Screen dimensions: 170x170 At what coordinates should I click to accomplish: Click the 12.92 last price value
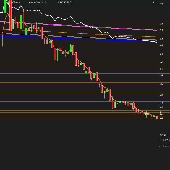pyautogui.click(x=163, y=135)
